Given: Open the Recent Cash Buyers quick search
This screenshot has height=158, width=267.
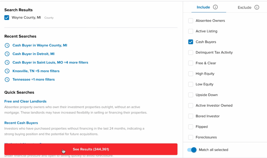Looking at the screenshot, I should [21, 123].
